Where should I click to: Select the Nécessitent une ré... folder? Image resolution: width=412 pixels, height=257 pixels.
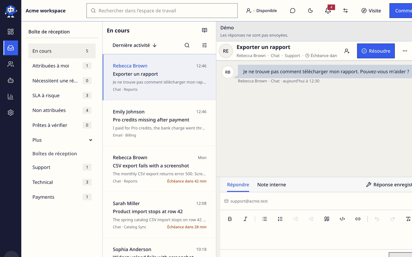pos(62,81)
